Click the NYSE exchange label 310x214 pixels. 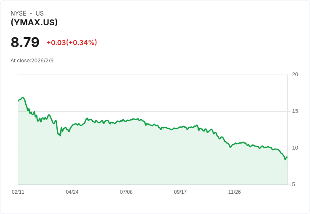[x=18, y=13]
